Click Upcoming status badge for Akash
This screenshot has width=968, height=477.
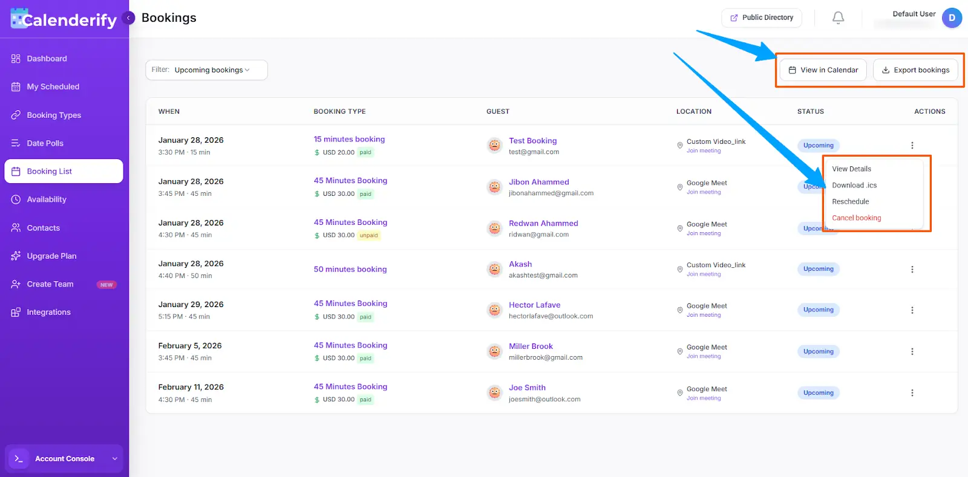tap(818, 269)
